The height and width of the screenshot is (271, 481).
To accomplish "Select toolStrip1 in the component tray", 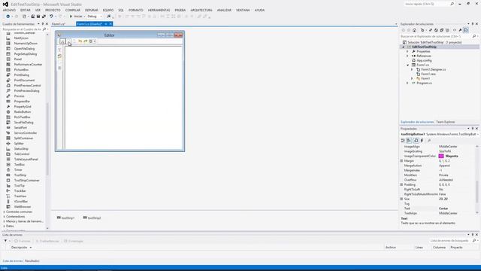I will (65, 218).
